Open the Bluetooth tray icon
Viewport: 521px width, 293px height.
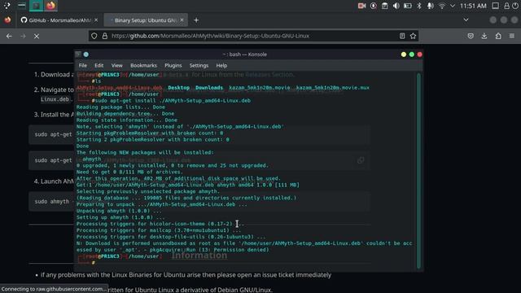click(419, 6)
